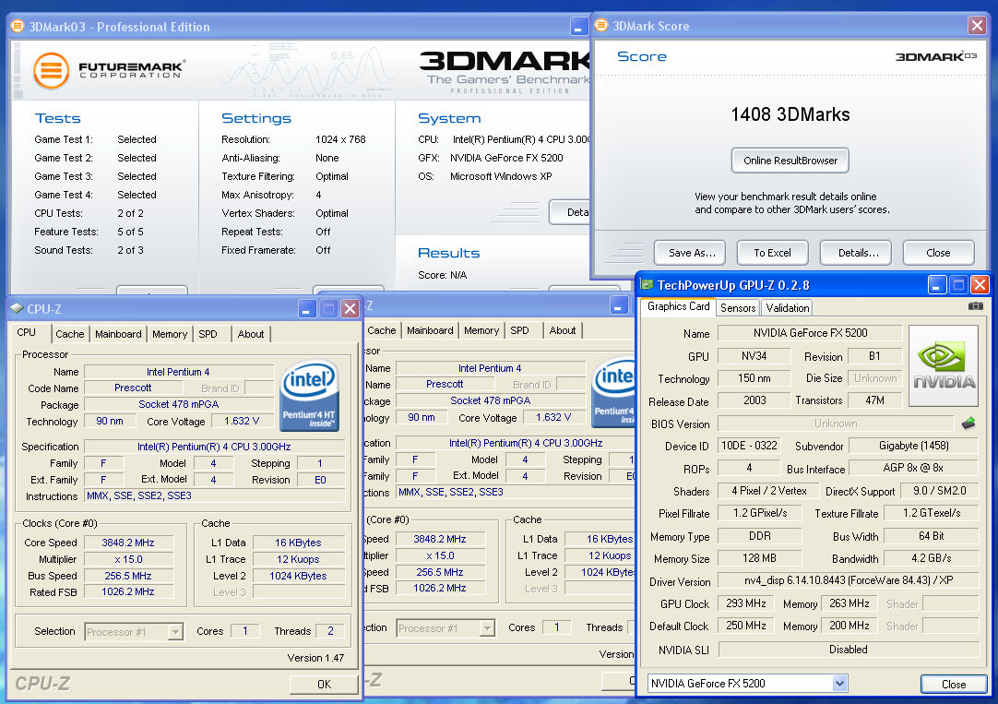Select GPU-Z Graphics Card tab
Viewport: 998px width, 704px height.
pyautogui.click(x=679, y=306)
